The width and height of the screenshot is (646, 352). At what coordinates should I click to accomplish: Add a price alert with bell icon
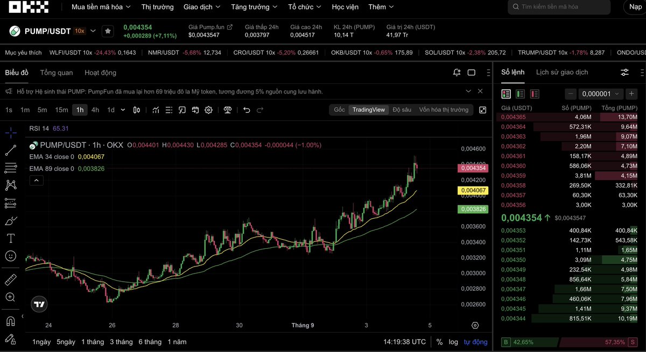click(x=457, y=73)
